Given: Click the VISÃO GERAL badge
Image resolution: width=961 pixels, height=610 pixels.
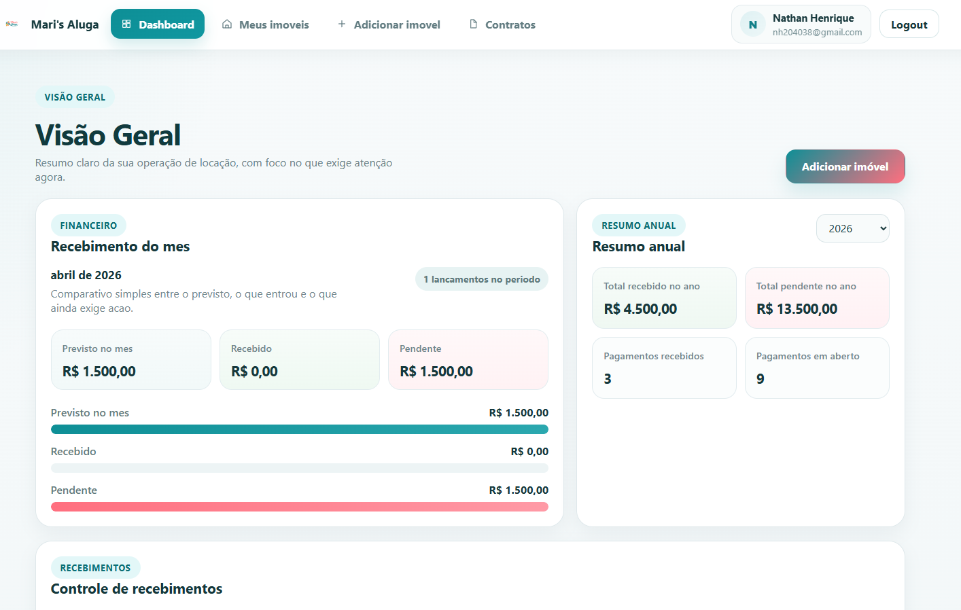Looking at the screenshot, I should (75, 97).
